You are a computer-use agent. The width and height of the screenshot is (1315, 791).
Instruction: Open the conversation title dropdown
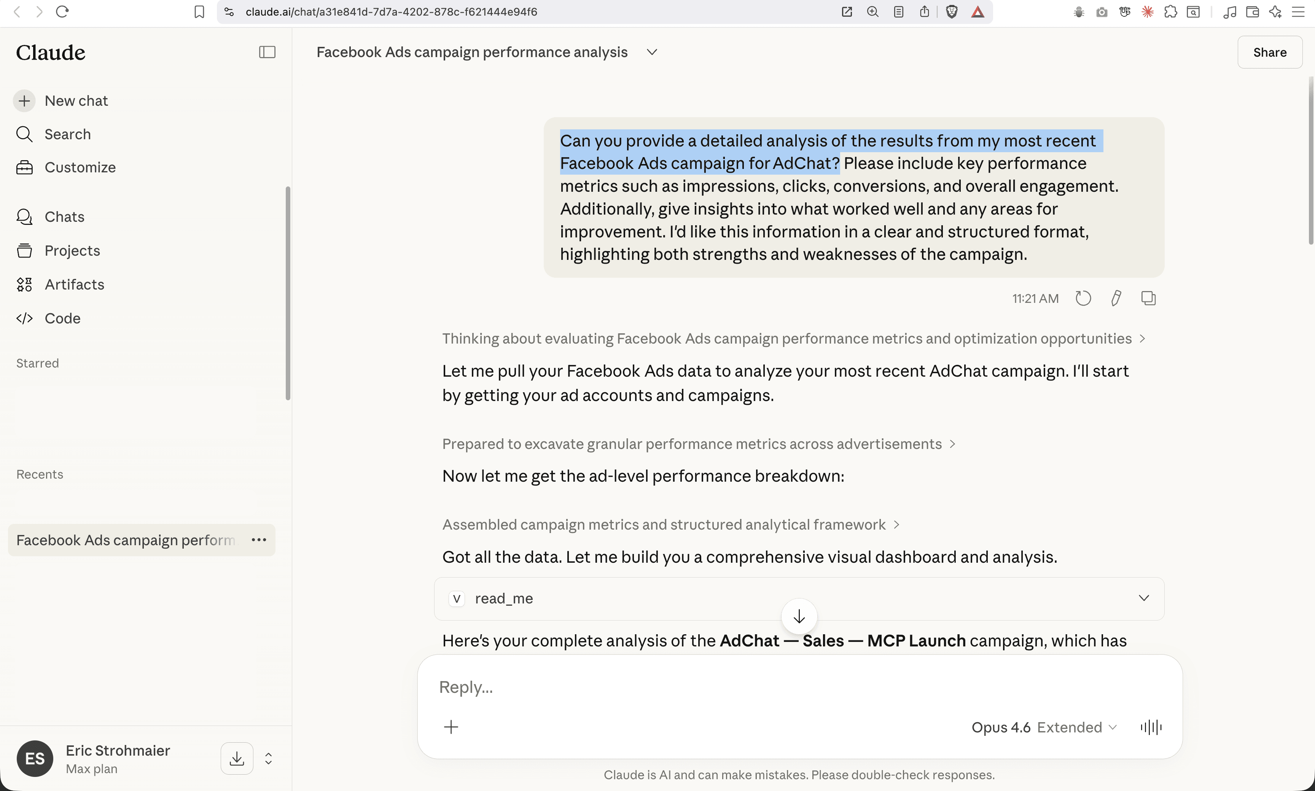click(x=653, y=52)
